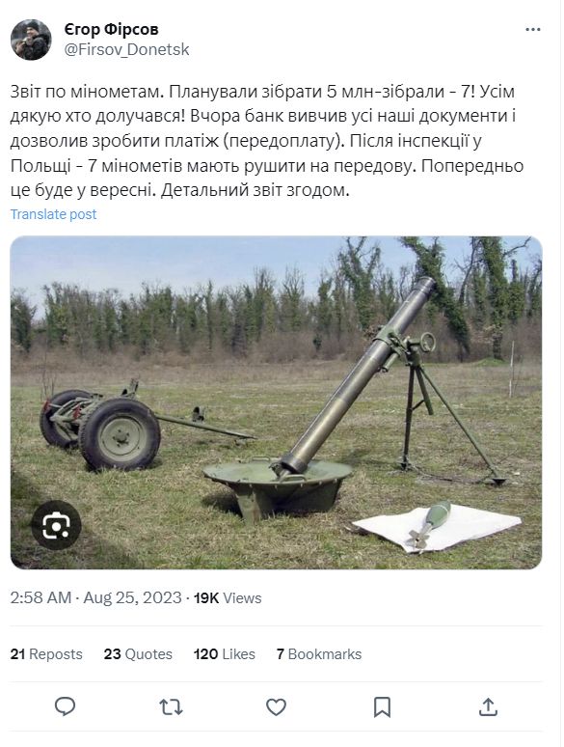Repost this tweet with the retweet icon

(171, 707)
